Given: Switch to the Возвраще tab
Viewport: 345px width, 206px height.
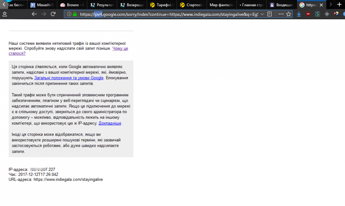Looking at the screenshot, I should coord(132,5).
